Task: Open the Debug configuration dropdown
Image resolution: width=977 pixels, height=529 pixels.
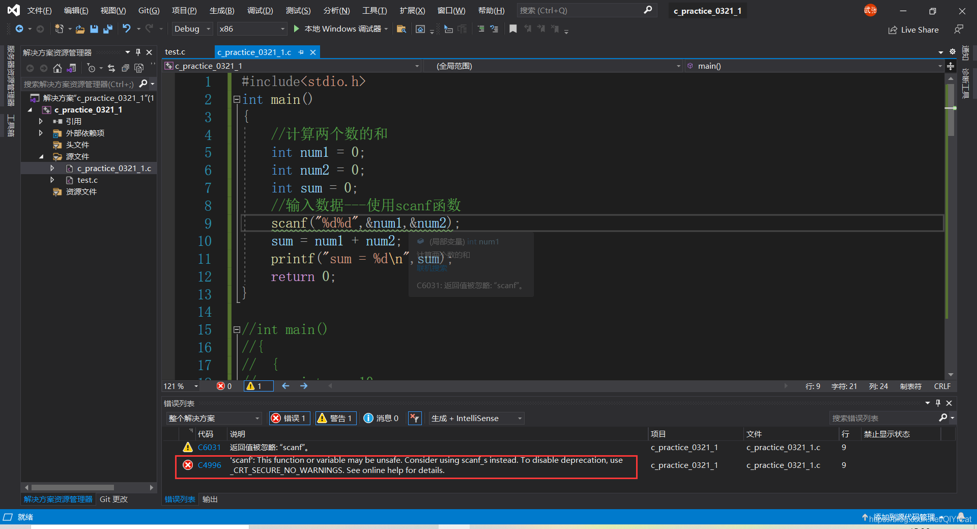Action: 192,29
